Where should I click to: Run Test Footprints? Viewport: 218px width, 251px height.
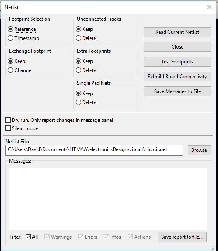(177, 62)
